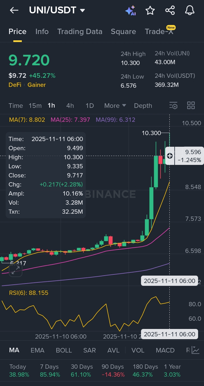This screenshot has width=204, height=386.
Task: Open the grid layout icon
Action: coord(191,106)
